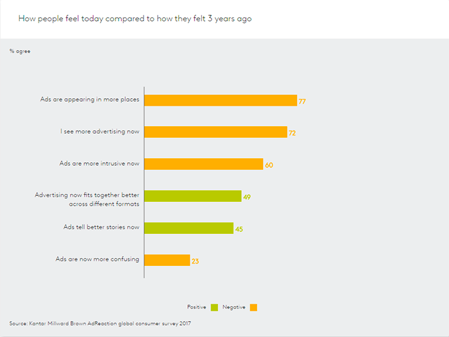The width and height of the screenshot is (449, 337).
Task: Click the orange Negative legend swatch
Action: click(253, 308)
